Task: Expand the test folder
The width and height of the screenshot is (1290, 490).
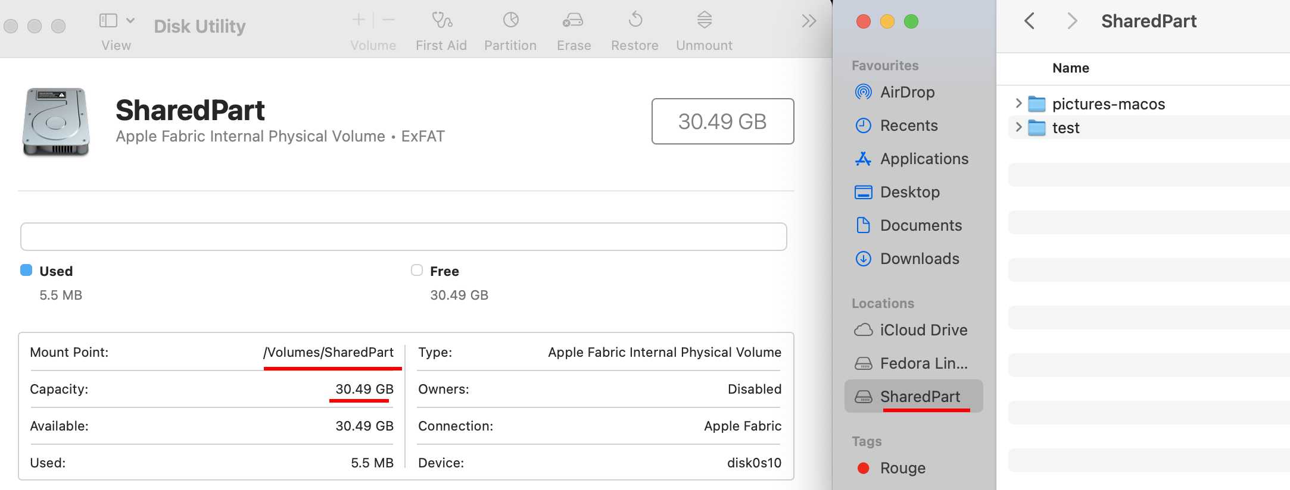Action: pyautogui.click(x=1018, y=127)
